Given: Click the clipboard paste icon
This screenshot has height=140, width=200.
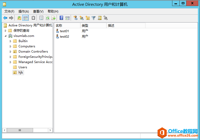Looking at the screenshot, I should [33, 18].
